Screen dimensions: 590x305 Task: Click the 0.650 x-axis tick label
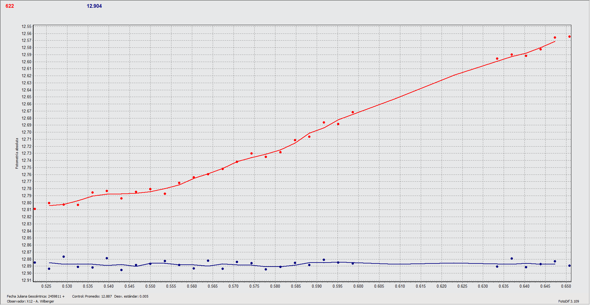click(566, 286)
